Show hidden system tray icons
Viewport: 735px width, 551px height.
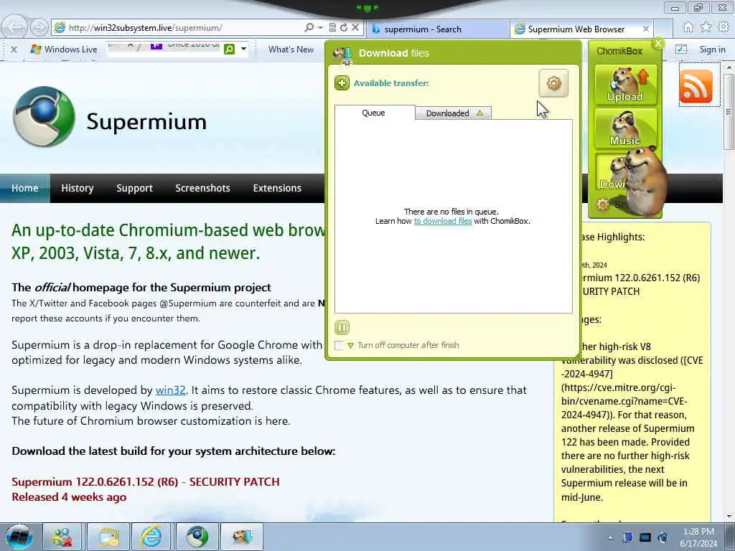tap(610, 537)
